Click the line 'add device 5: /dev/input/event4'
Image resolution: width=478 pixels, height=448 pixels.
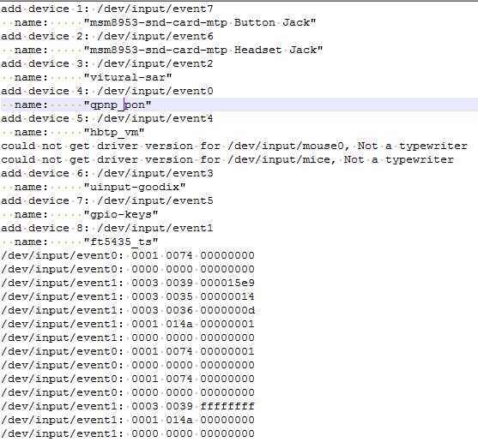(x=107, y=118)
